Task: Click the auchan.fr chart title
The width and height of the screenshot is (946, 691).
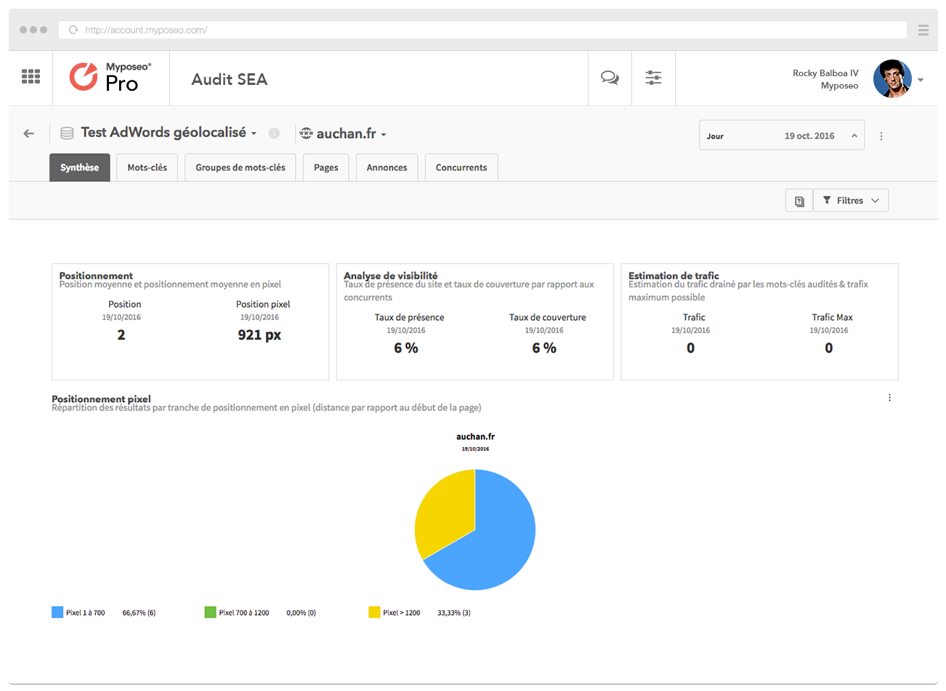Action: [475, 436]
